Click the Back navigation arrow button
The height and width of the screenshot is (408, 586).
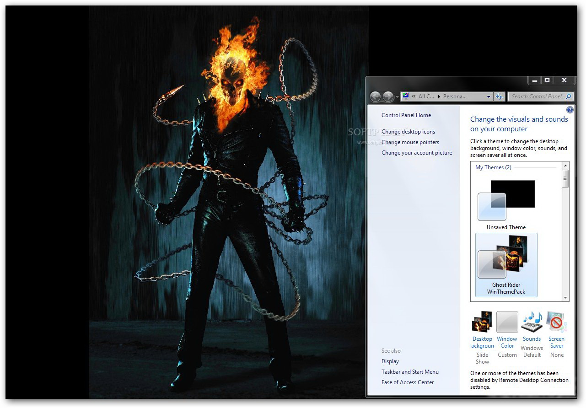click(x=376, y=97)
